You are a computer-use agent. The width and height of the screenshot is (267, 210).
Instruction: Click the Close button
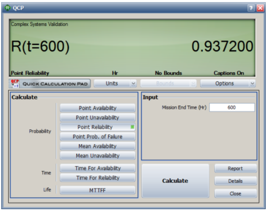point(236,194)
